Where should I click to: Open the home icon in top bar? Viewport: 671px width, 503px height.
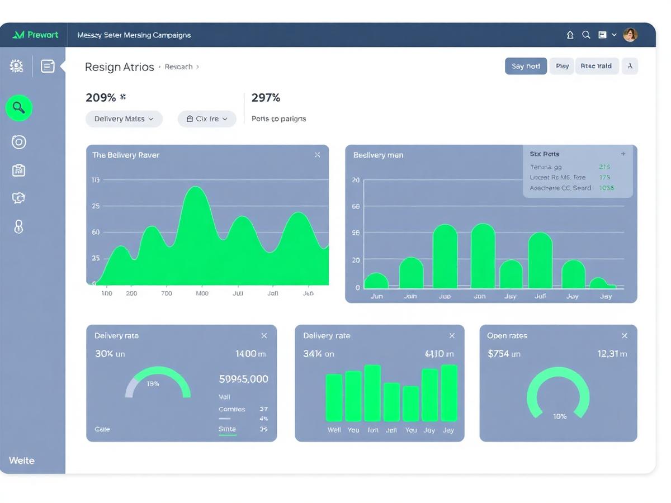[570, 35]
